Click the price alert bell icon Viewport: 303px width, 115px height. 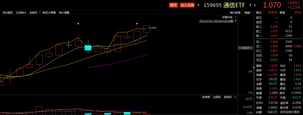pos(255,5)
